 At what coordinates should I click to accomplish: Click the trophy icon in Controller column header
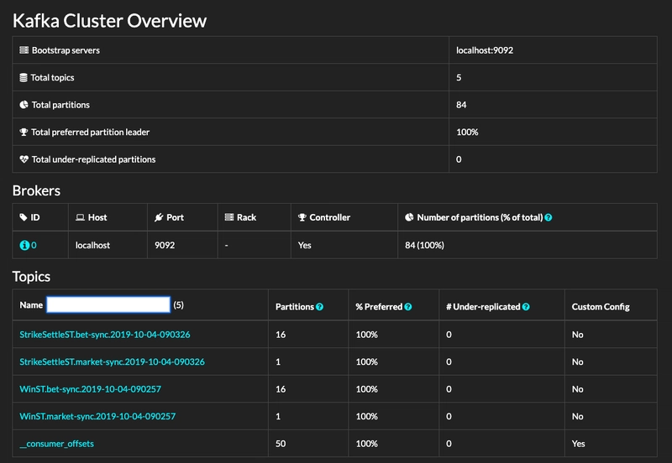pyautogui.click(x=302, y=217)
